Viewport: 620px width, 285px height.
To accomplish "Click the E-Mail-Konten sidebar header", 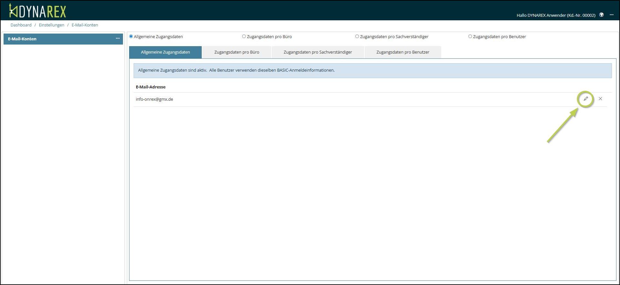I will point(22,39).
